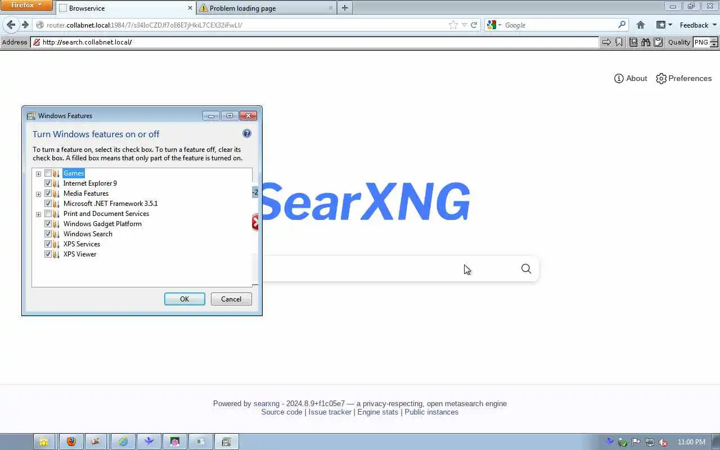This screenshot has width=720, height=450.
Task: Switch to the Problem loading page tab
Action: (266, 8)
